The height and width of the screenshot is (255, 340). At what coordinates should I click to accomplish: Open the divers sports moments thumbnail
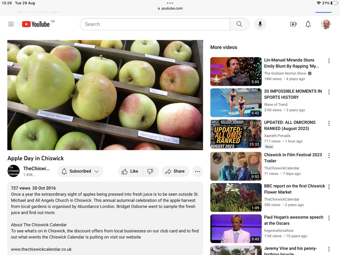(x=236, y=103)
